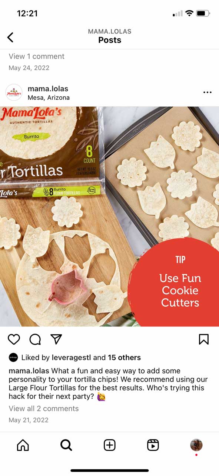Tap the back arrow icon
Screen dimensions: 219x476
click(10, 37)
